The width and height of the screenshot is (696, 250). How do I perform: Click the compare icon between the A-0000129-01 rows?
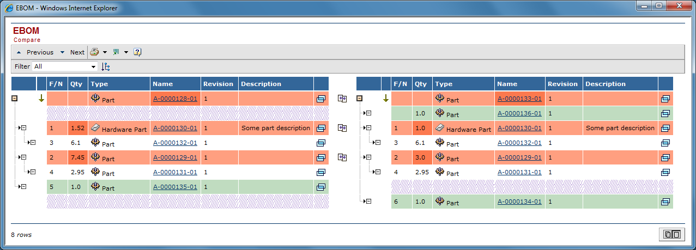pos(342,157)
